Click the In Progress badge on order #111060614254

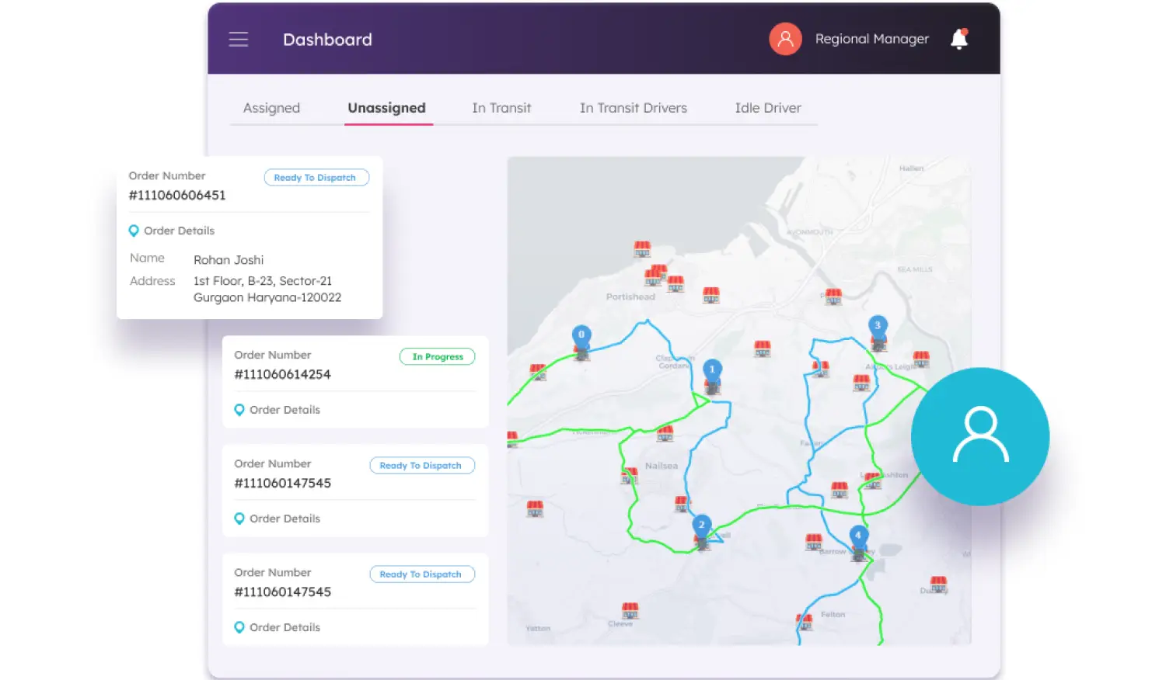(437, 356)
